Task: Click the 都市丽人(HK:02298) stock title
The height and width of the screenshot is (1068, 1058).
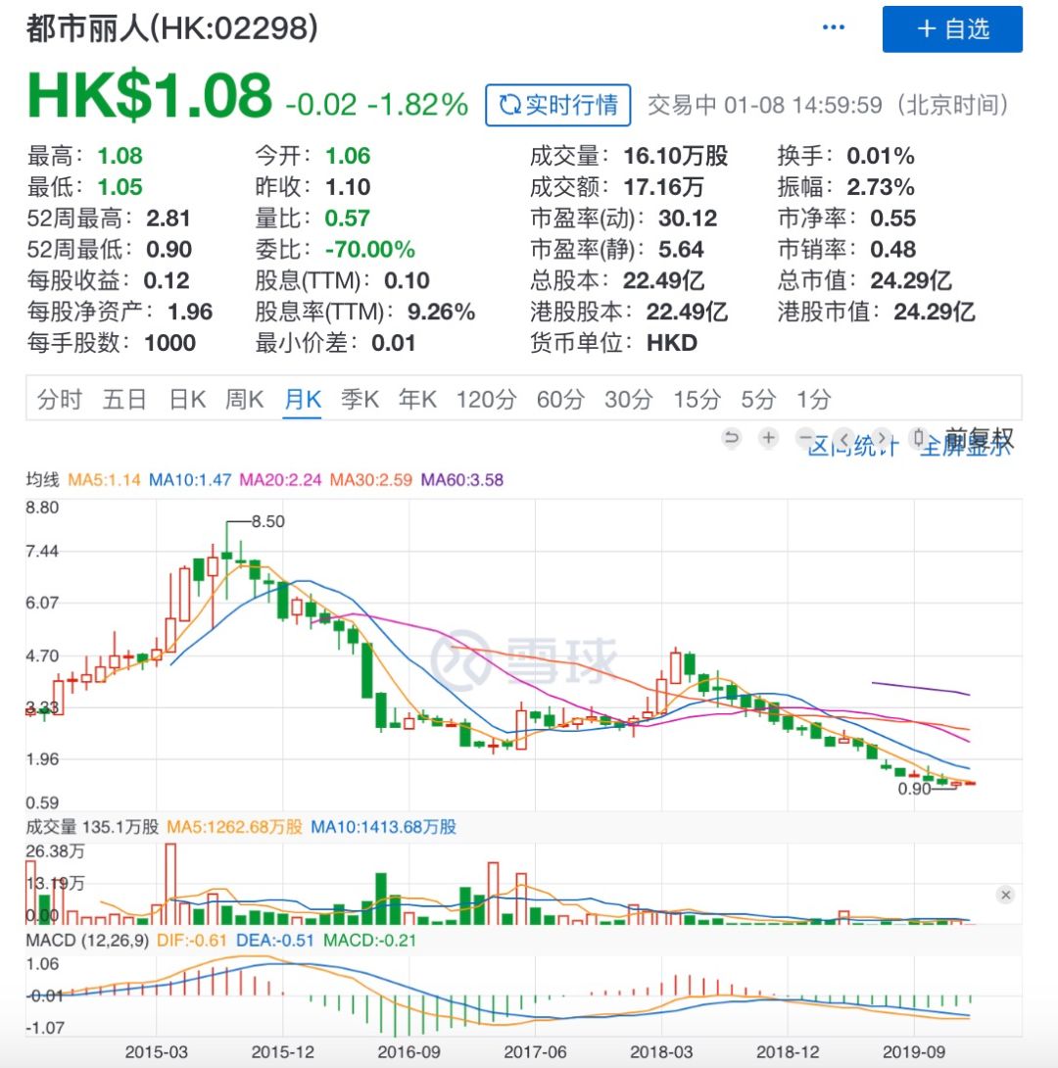Action: coord(172,28)
